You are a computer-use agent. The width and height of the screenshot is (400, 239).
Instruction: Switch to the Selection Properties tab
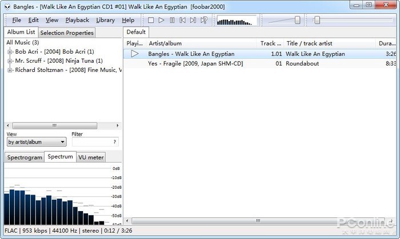(67, 33)
